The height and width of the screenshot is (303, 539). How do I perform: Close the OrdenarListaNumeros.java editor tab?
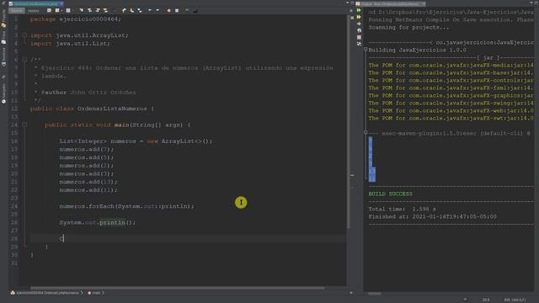[61, 3]
